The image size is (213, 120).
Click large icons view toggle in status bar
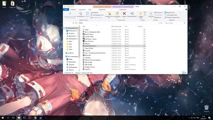(186, 73)
